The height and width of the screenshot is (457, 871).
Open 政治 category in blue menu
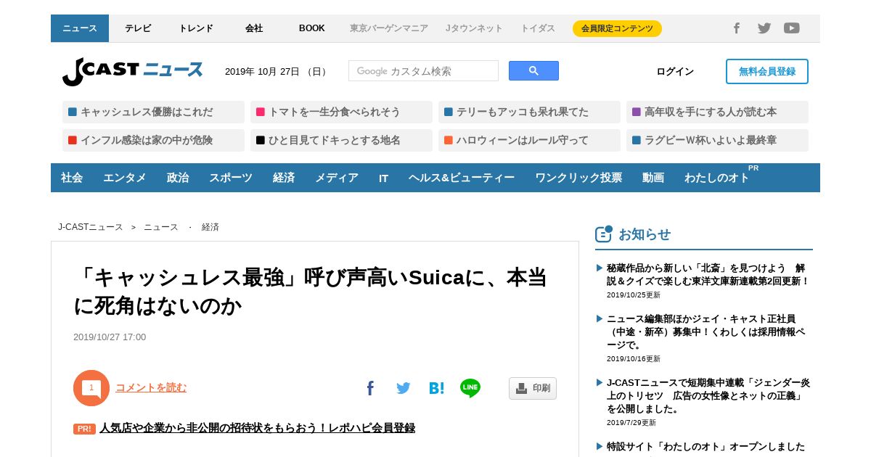(x=178, y=178)
